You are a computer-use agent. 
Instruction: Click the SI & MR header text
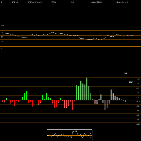point(15,2)
